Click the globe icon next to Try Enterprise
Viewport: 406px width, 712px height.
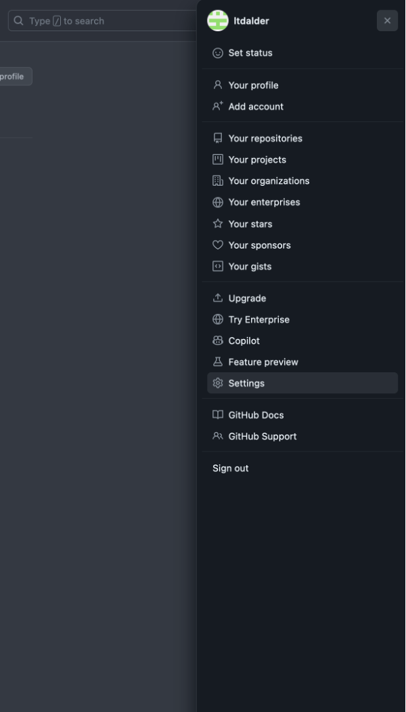pyautogui.click(x=217, y=319)
